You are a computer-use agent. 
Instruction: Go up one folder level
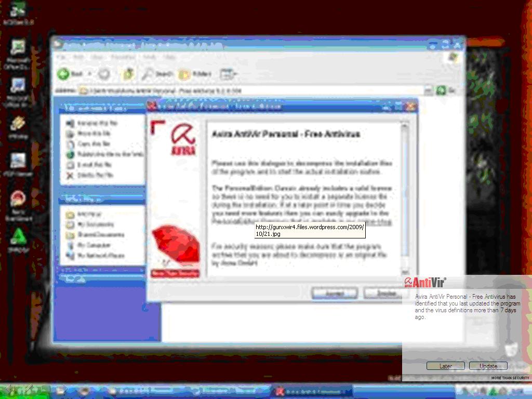[x=129, y=74]
